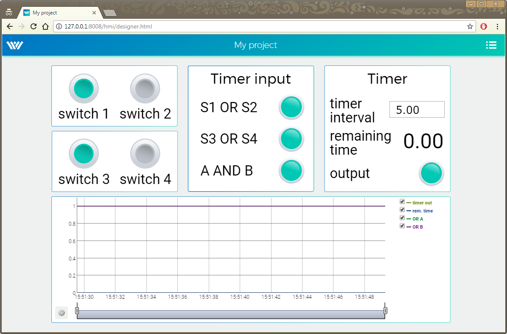Click the browser forward arrow
The height and width of the screenshot is (334, 507).
pyautogui.click(x=22, y=27)
